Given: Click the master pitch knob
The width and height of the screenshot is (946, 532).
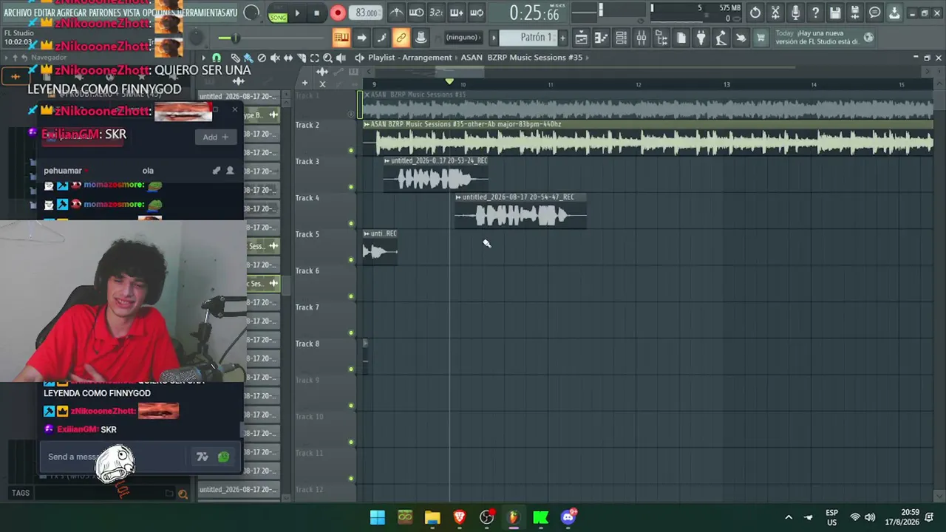Looking at the screenshot, I should click(197, 38).
